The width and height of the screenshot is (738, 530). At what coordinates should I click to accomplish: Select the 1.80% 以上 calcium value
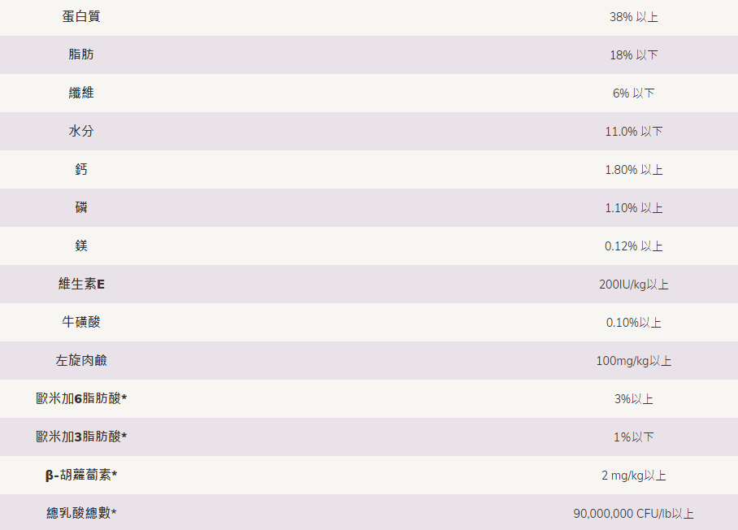(x=633, y=170)
